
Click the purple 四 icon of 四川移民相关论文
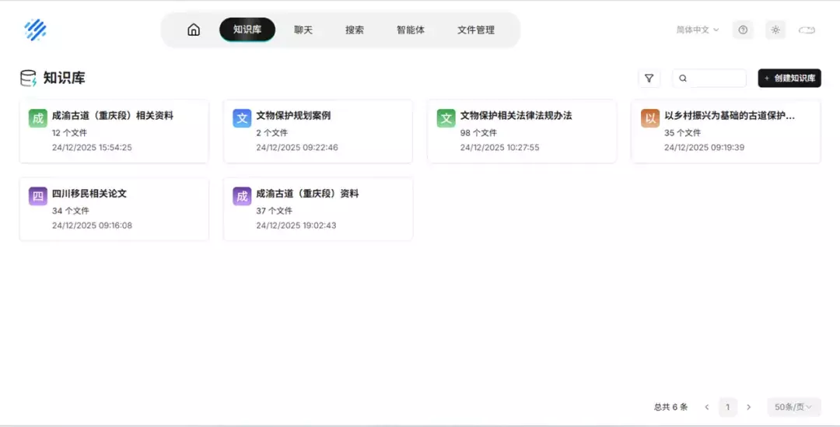pos(38,197)
